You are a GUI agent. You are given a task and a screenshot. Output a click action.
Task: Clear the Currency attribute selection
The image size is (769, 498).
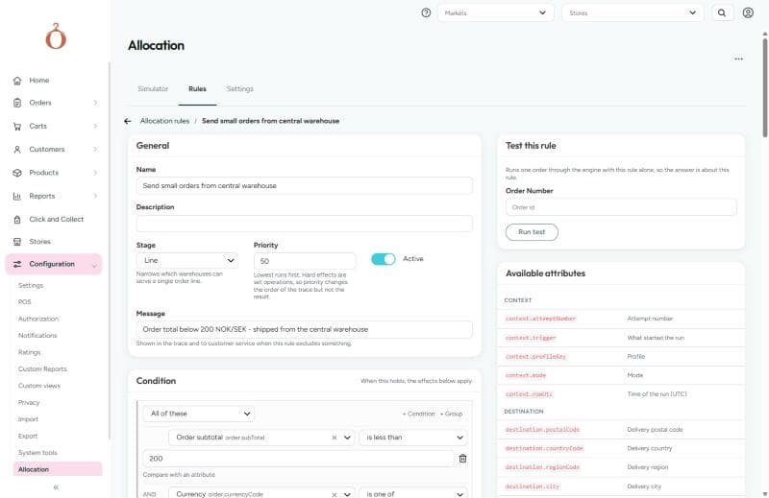(335, 494)
